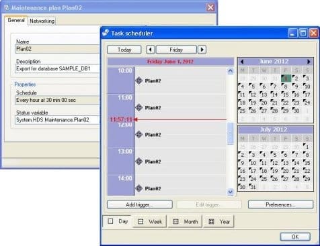Click the Friday June 1, 2012 header
320x246 pixels.
[170, 62]
